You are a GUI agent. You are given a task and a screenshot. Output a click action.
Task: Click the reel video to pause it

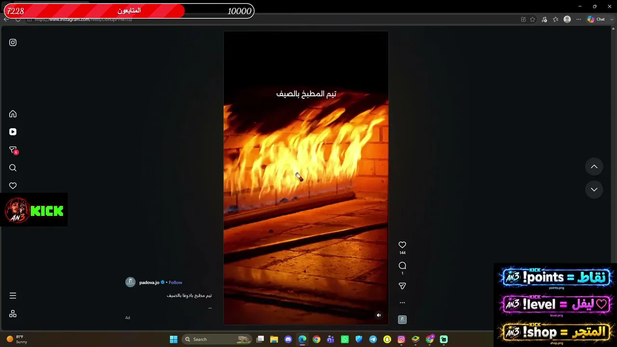tap(306, 178)
